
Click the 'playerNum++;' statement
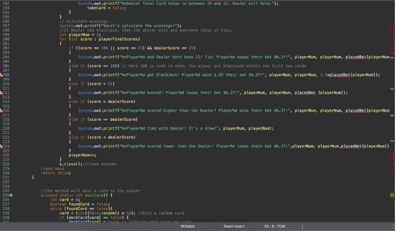pyautogui.click(x=83, y=155)
